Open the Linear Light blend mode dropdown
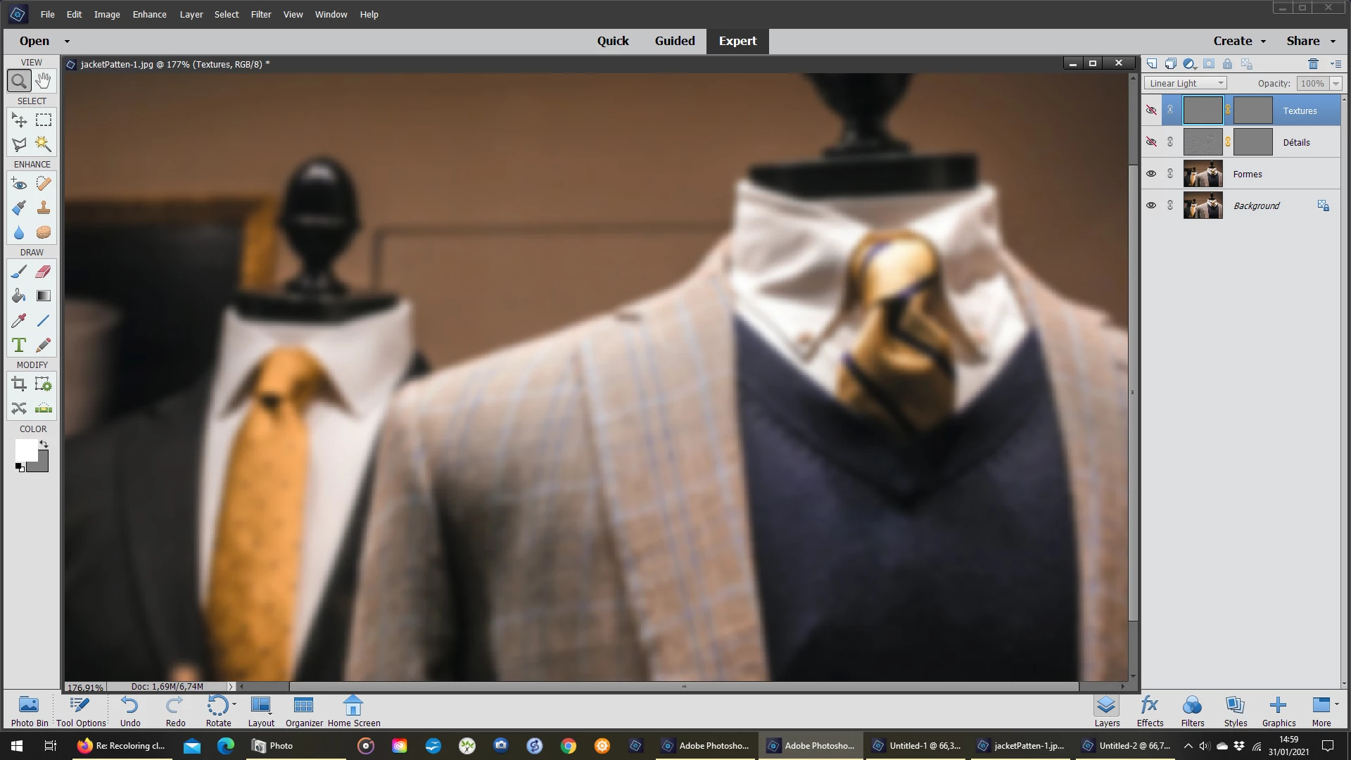Screen dimensions: 1351x760 coord(1186,83)
